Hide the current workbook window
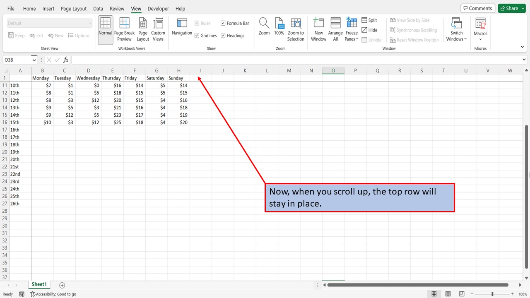 click(370, 30)
